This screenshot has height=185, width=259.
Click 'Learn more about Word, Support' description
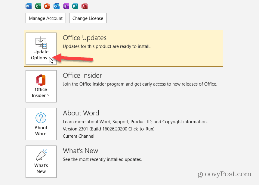[135, 122]
